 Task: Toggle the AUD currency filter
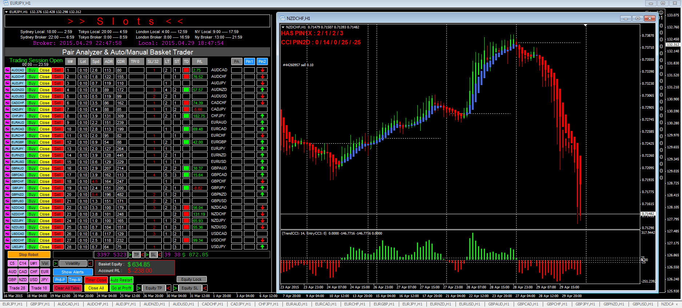[x=12, y=272]
